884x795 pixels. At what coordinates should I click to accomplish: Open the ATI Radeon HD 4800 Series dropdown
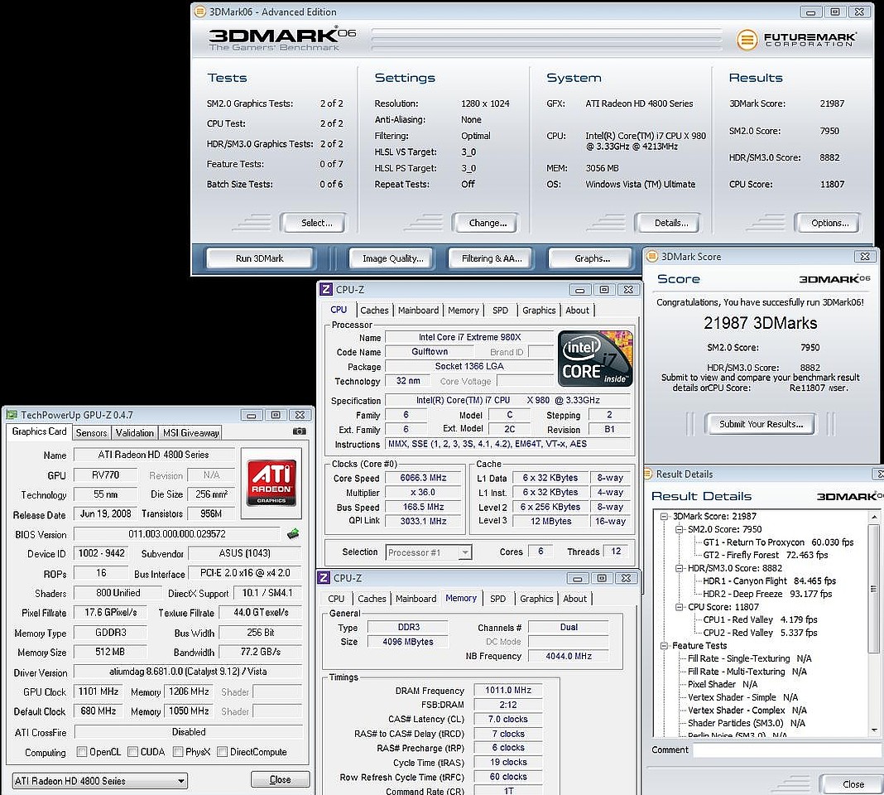[180, 781]
